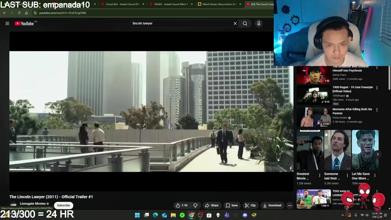This screenshot has height=220, width=391.
Task: Open '1900 Rugrat - 19 Cent Freestyle' video title
Action: (353, 89)
